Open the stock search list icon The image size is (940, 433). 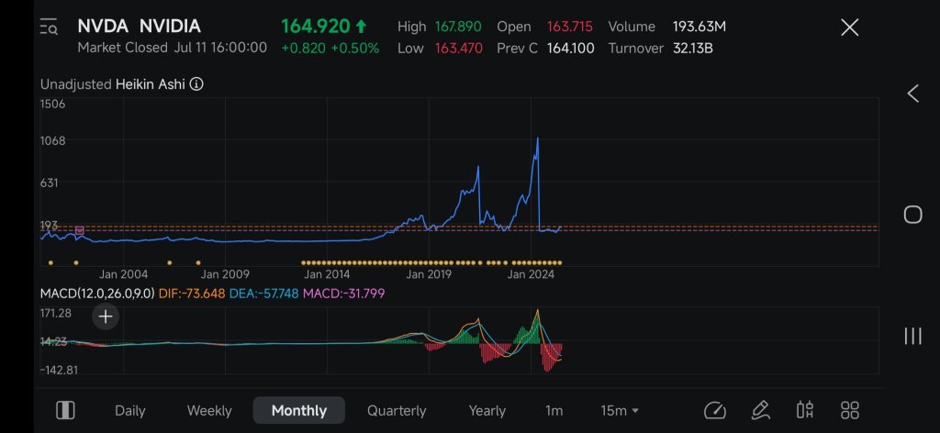point(49,28)
